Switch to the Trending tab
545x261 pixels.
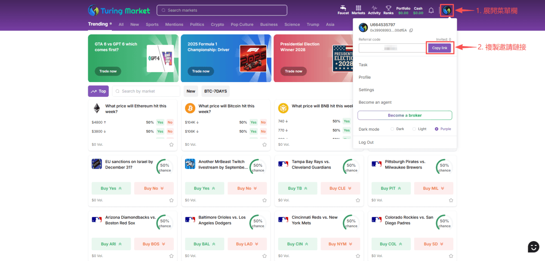(x=98, y=24)
